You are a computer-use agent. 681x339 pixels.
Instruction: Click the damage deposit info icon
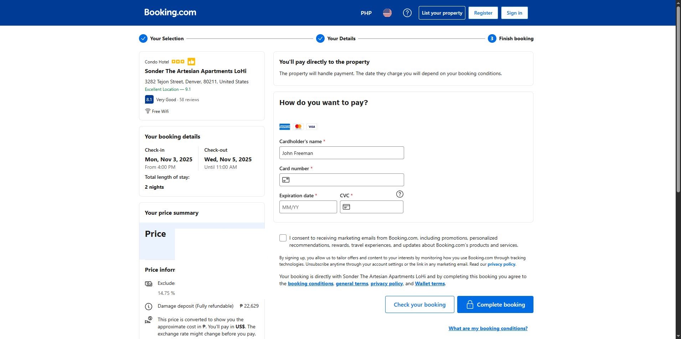tap(149, 306)
